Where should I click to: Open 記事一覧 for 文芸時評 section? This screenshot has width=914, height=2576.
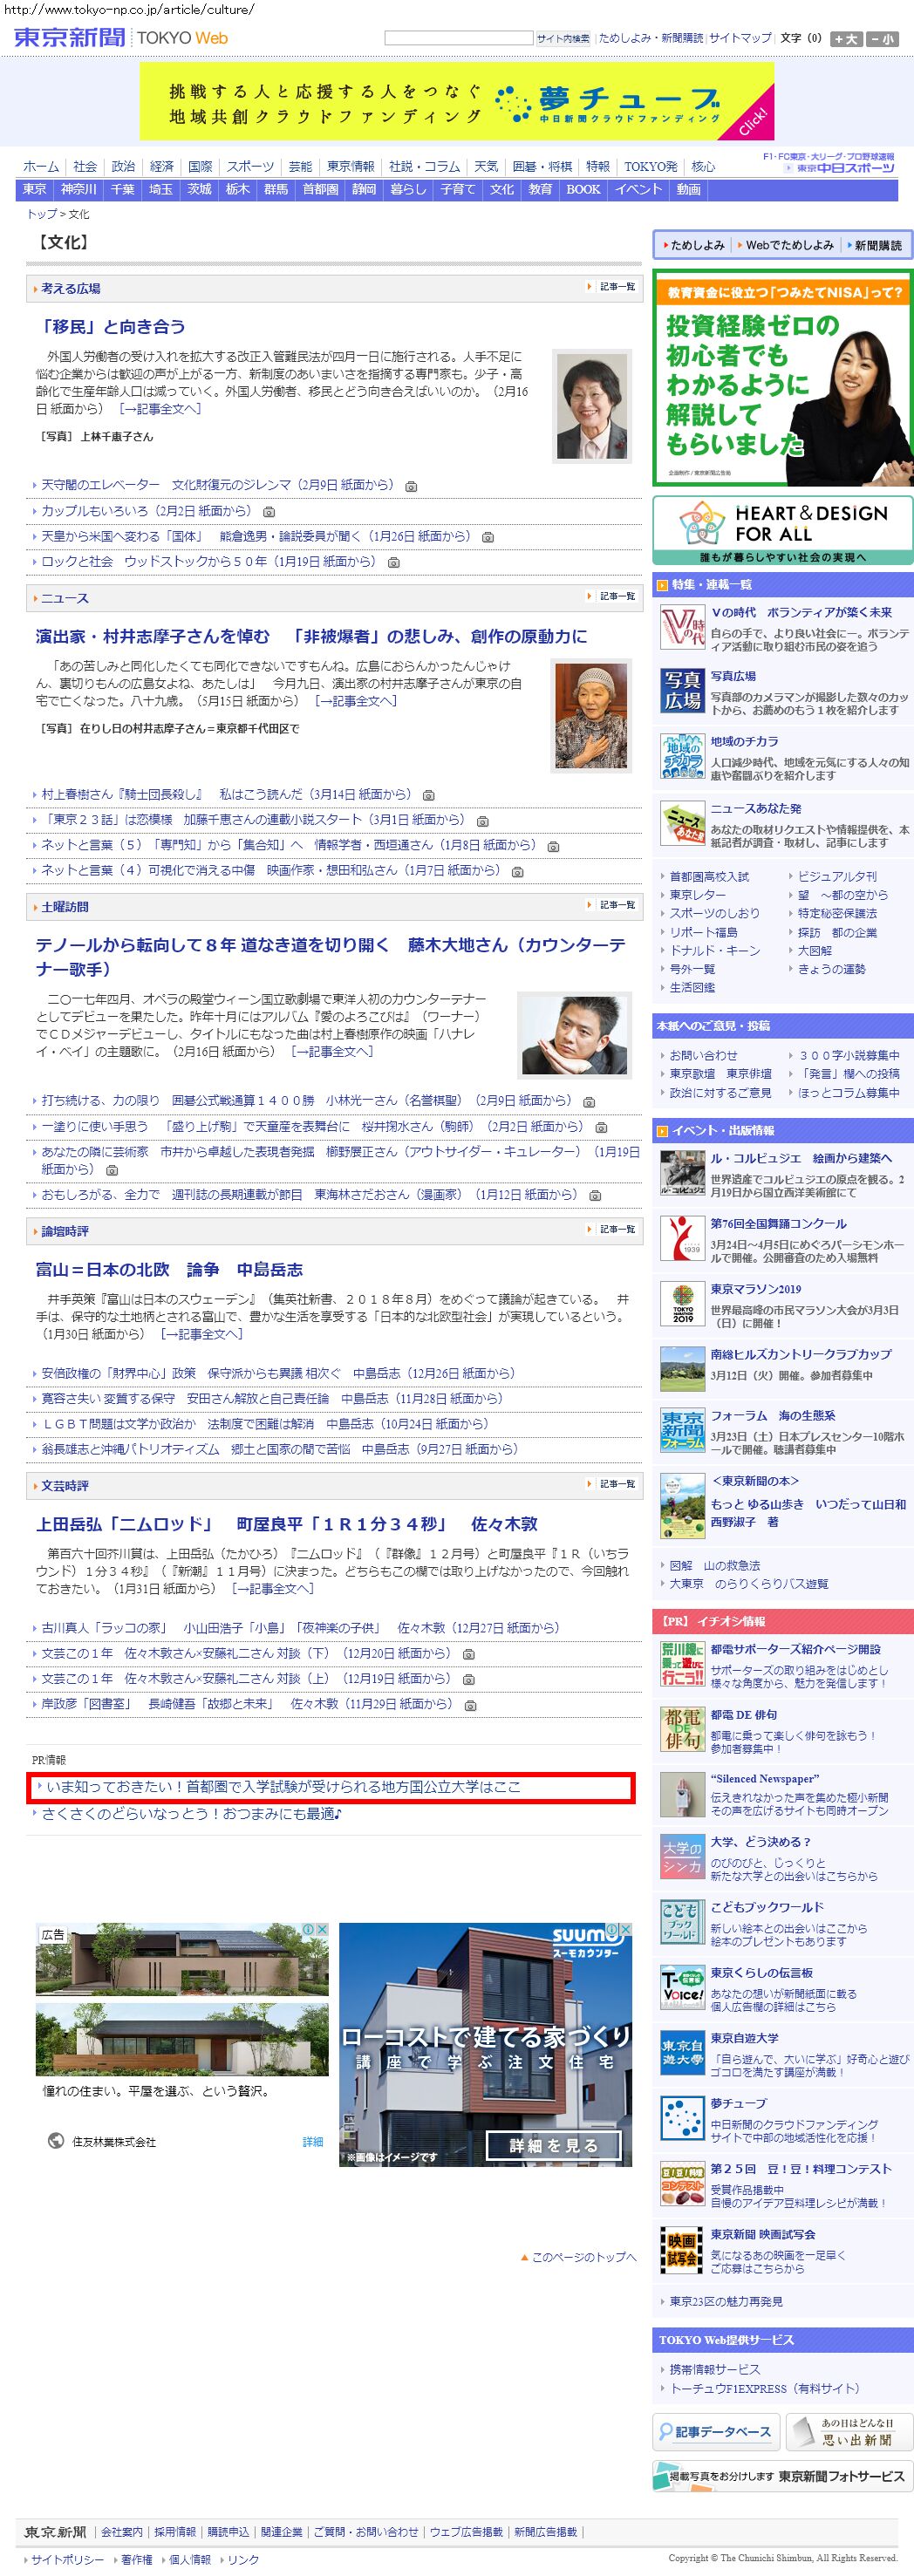tap(611, 1484)
